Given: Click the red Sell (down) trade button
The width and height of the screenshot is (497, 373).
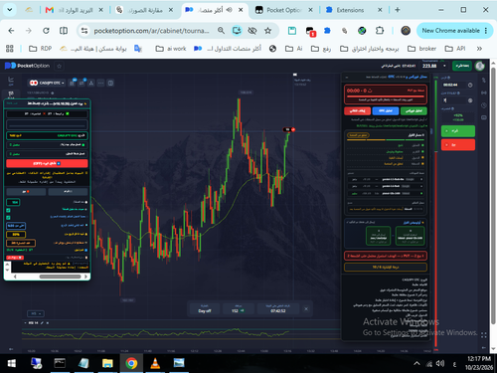Looking at the screenshot, I should (x=458, y=145).
